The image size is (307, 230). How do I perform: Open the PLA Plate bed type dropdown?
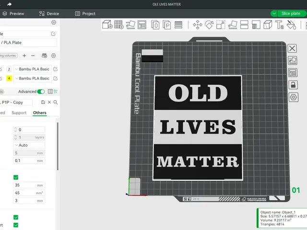coord(28,43)
